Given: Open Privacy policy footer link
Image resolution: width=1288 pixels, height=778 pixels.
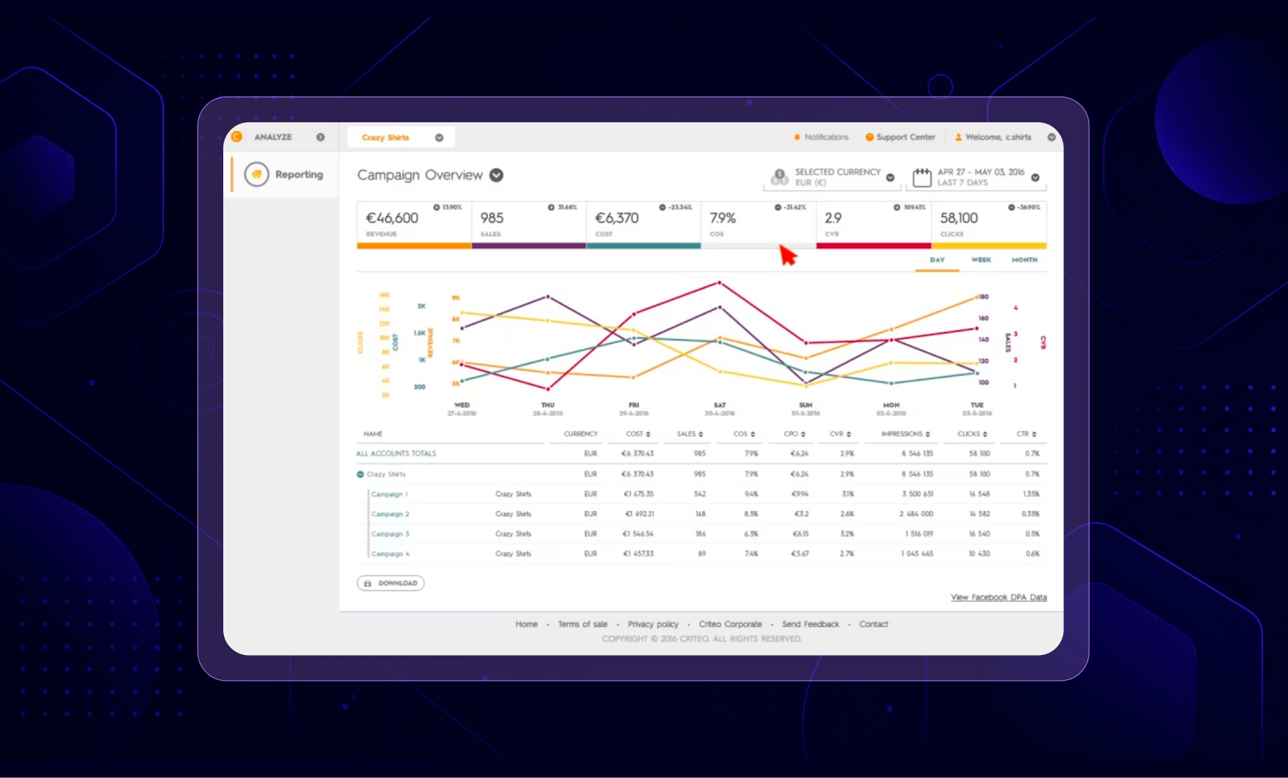Looking at the screenshot, I should [653, 624].
